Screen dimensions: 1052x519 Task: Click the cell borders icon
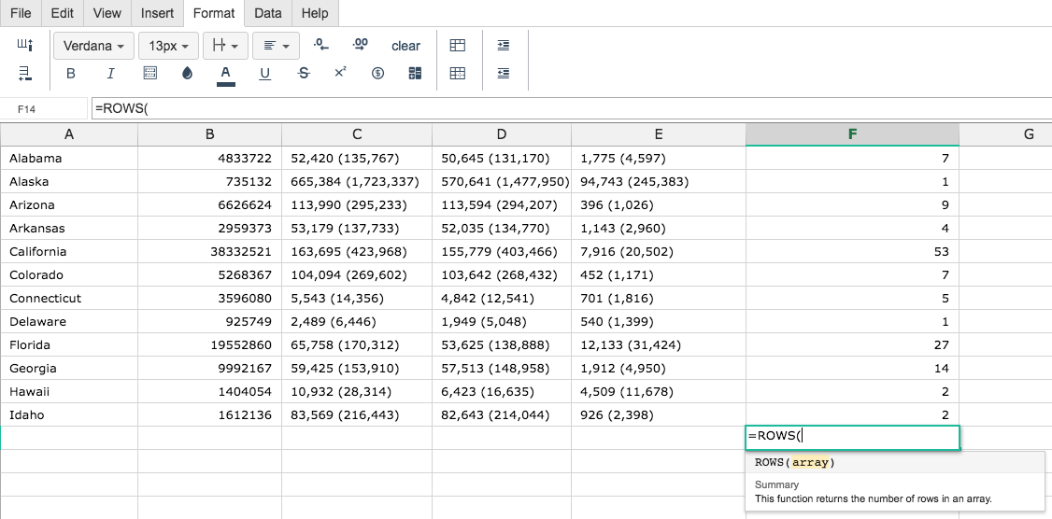coord(151,74)
